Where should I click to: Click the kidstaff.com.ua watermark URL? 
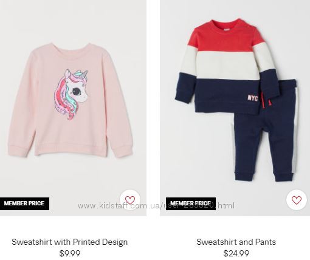(x=156, y=206)
